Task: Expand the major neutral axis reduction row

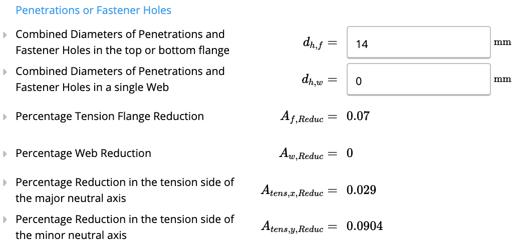Action: [5, 182]
